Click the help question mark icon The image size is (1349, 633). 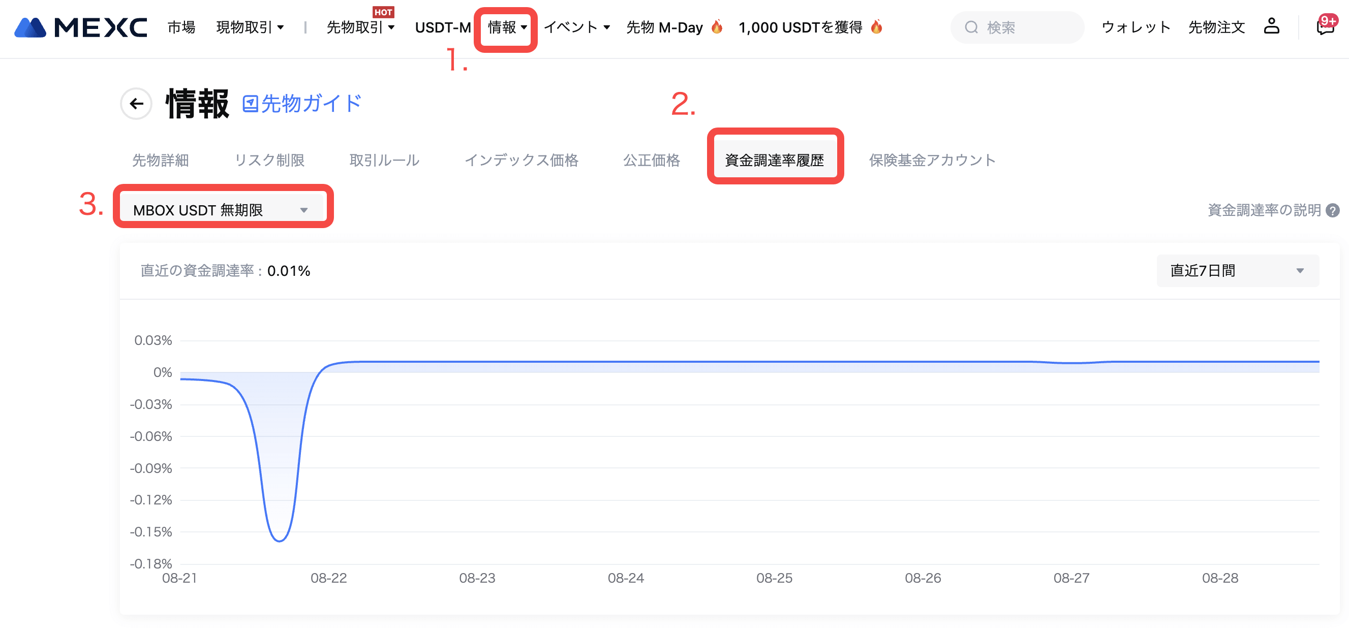[x=1332, y=210]
